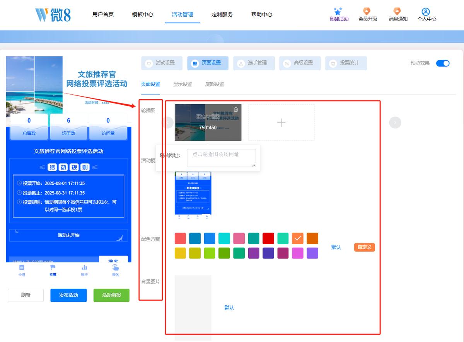This screenshot has height=342, width=464.
Task: Click the carousel next arrow
Action: [395, 123]
